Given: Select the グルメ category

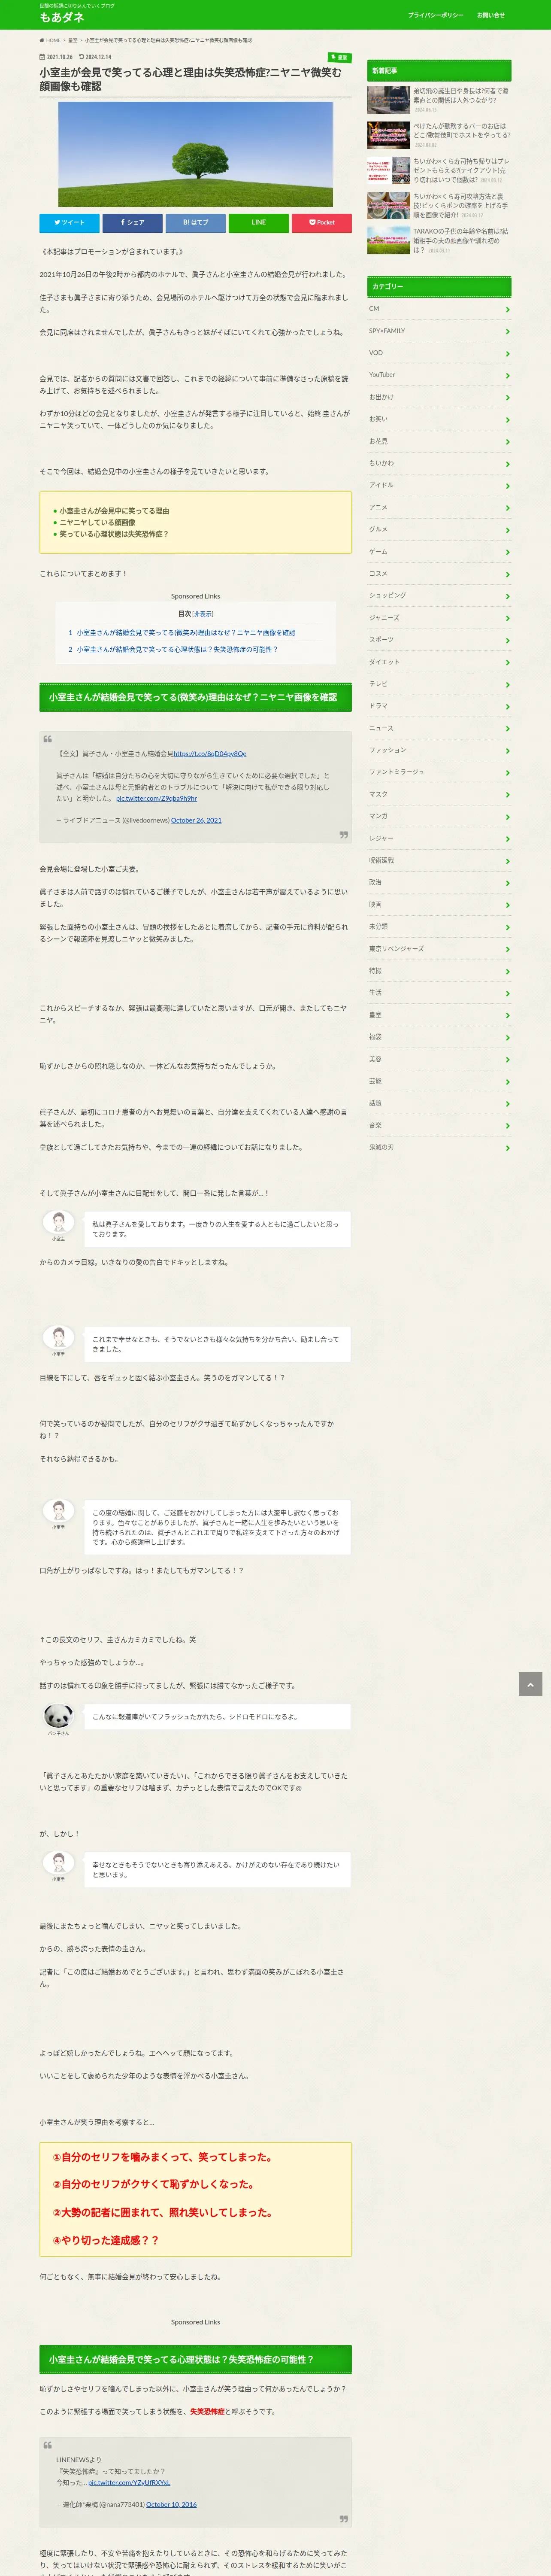Looking at the screenshot, I should (439, 529).
